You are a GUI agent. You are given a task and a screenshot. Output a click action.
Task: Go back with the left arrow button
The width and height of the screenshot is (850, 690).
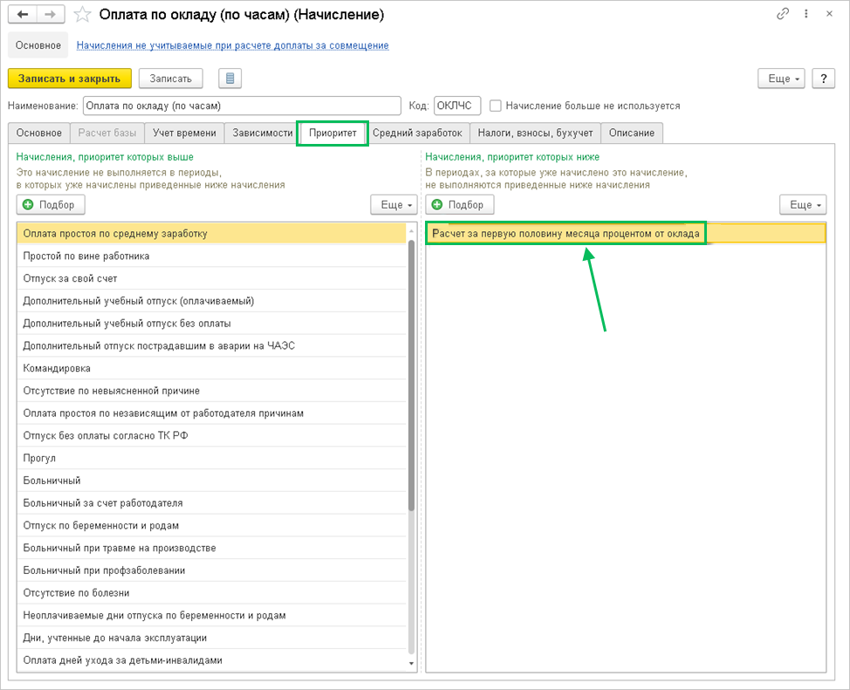click(x=22, y=15)
